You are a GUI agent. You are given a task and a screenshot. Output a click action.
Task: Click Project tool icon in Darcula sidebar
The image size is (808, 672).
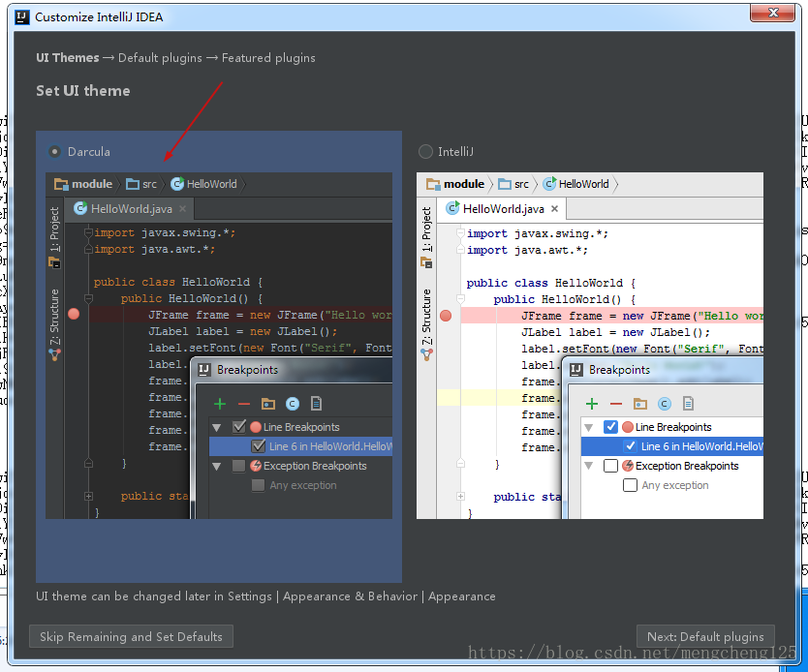point(54,263)
